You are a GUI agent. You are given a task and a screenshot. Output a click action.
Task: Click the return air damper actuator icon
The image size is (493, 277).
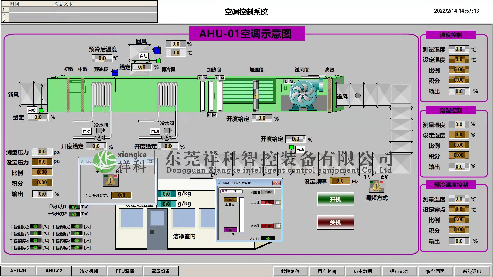click(x=158, y=61)
